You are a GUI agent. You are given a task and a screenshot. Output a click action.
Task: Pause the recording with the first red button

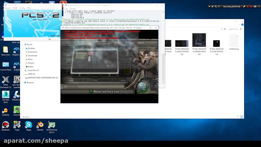[248, 6]
